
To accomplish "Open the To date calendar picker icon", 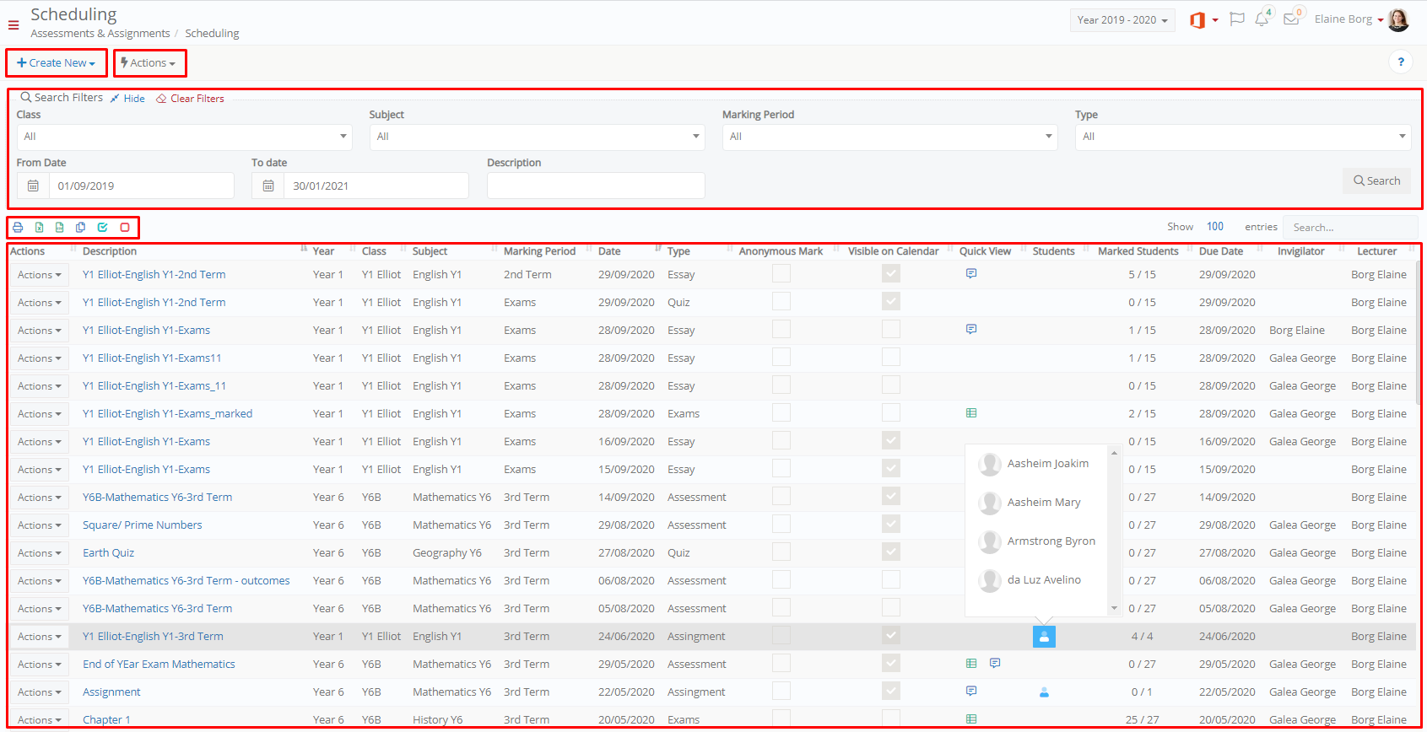I will click(268, 186).
